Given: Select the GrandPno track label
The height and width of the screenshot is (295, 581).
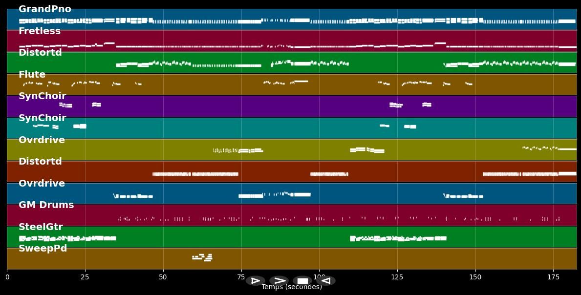Looking at the screenshot, I should coord(44,9).
